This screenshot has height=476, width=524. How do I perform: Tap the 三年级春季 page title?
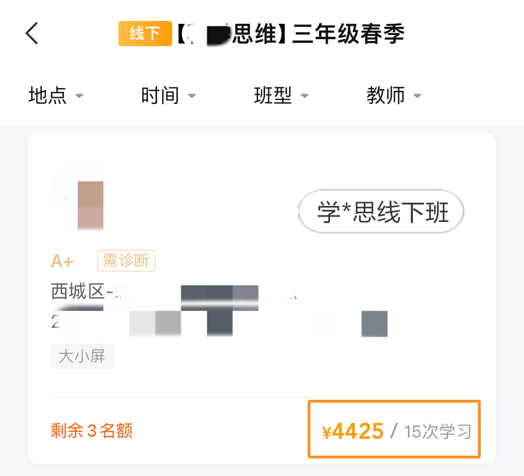click(348, 34)
